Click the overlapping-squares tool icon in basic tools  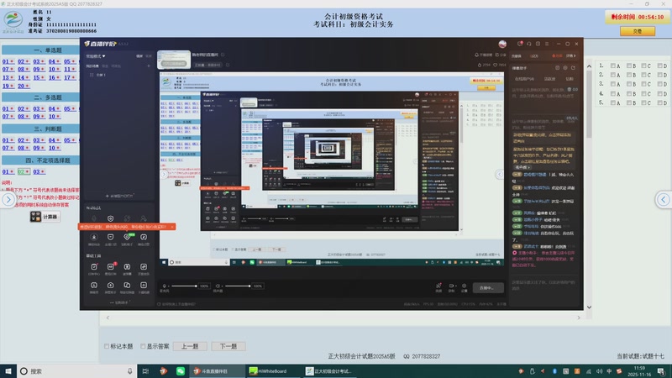127,286
